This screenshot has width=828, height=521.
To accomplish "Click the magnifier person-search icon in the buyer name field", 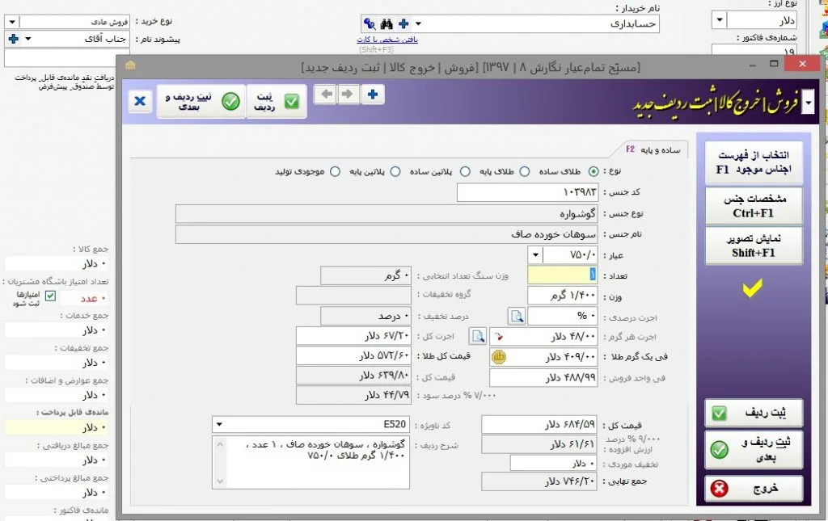I will [x=370, y=23].
